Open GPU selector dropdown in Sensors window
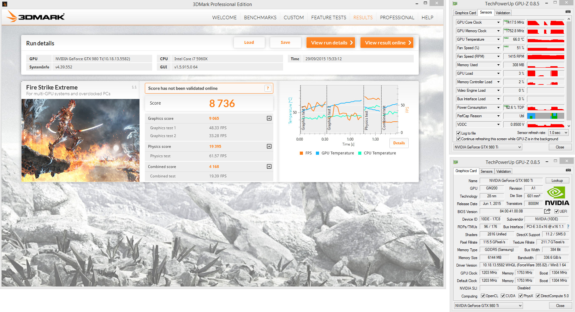575x312 pixels. [488, 147]
